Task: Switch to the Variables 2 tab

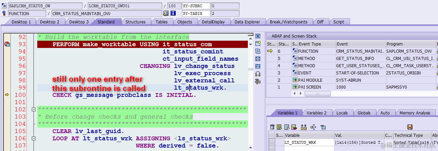Action: (317, 113)
